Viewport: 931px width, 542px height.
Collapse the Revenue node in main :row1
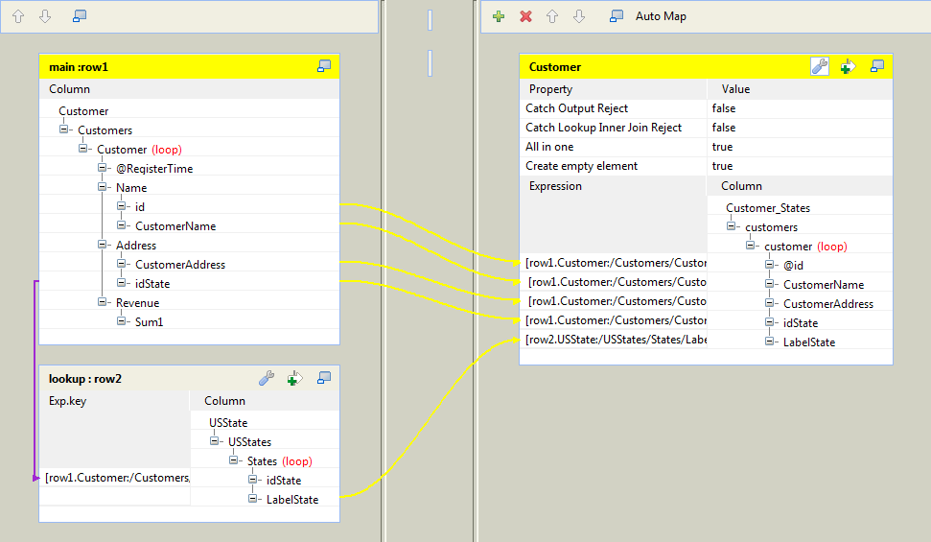coord(102,302)
